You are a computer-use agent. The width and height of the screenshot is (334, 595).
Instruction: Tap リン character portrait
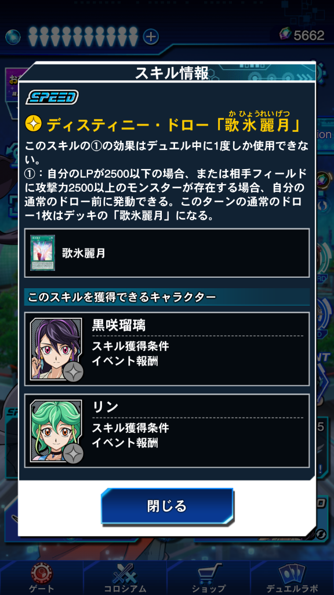click(x=56, y=431)
